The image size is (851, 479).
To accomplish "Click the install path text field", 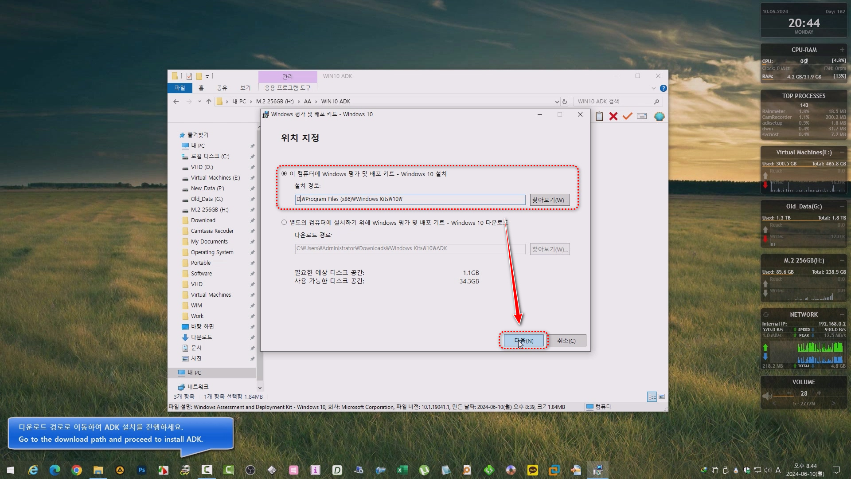I will pos(410,200).
